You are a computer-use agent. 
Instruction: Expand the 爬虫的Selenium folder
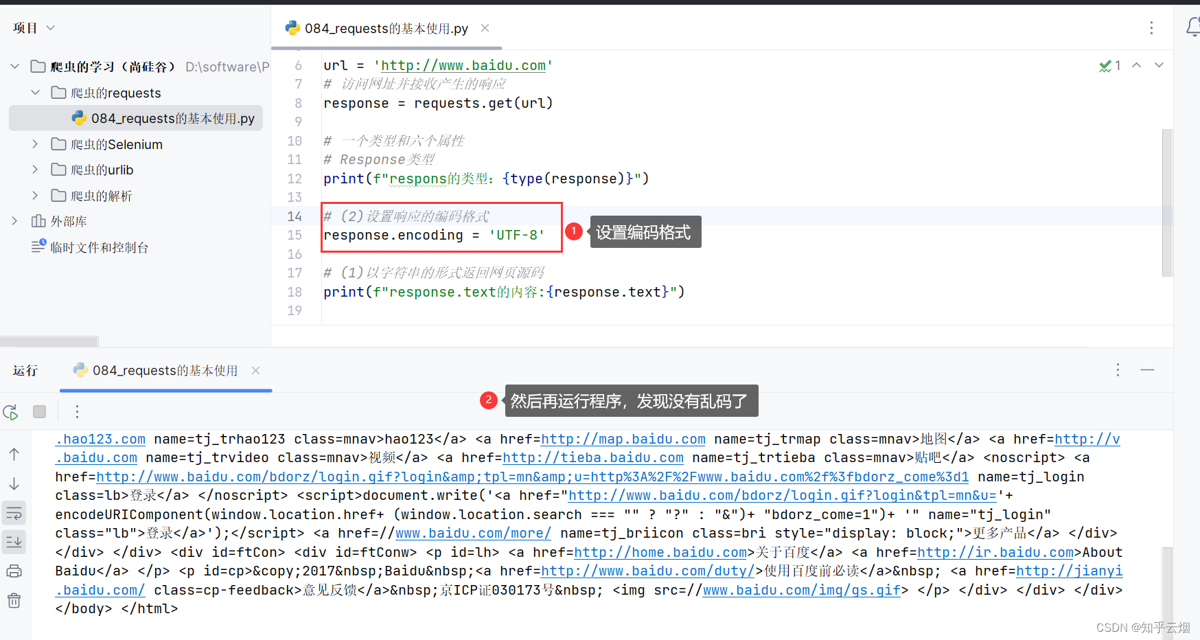36,144
